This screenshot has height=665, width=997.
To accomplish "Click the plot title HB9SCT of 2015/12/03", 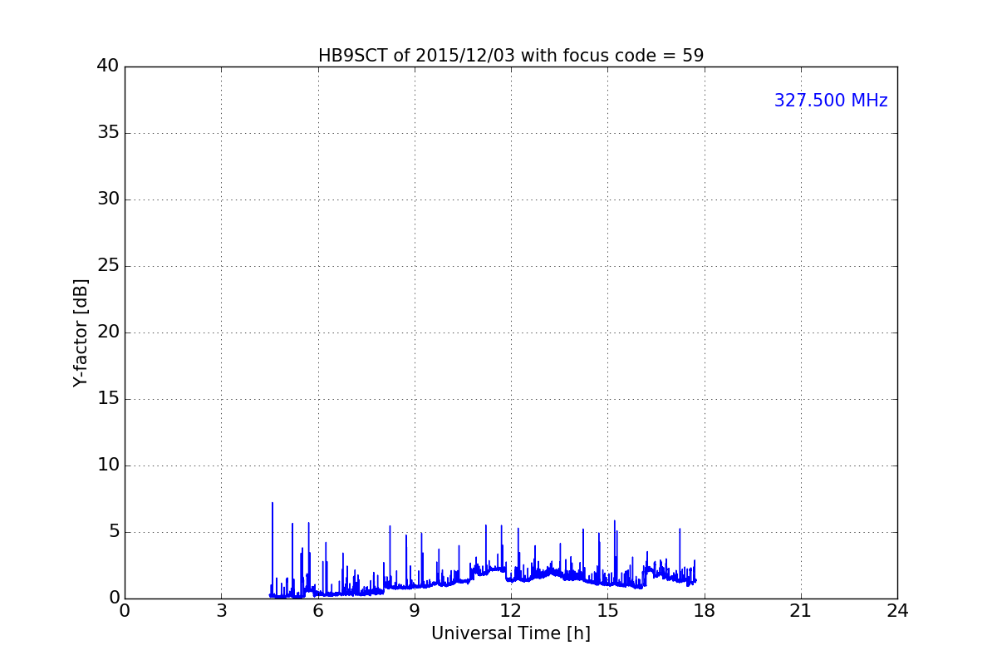I will [x=511, y=56].
